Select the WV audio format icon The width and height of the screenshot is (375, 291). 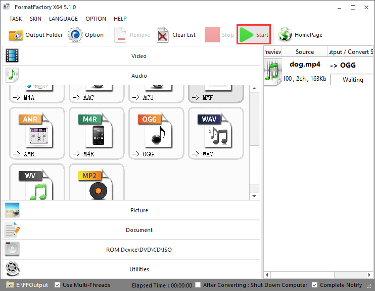(x=37, y=182)
